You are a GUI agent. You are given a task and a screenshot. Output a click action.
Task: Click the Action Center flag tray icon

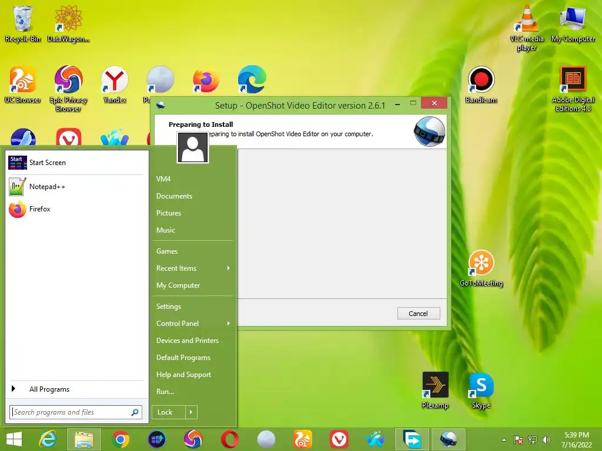[x=519, y=440]
